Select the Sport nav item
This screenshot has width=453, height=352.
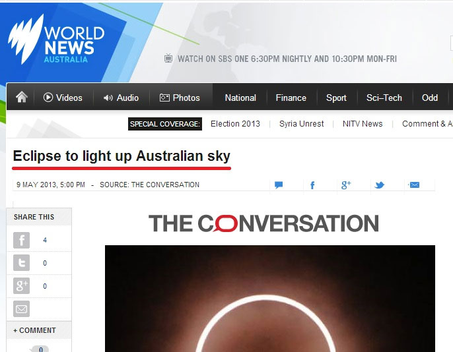pyautogui.click(x=336, y=98)
